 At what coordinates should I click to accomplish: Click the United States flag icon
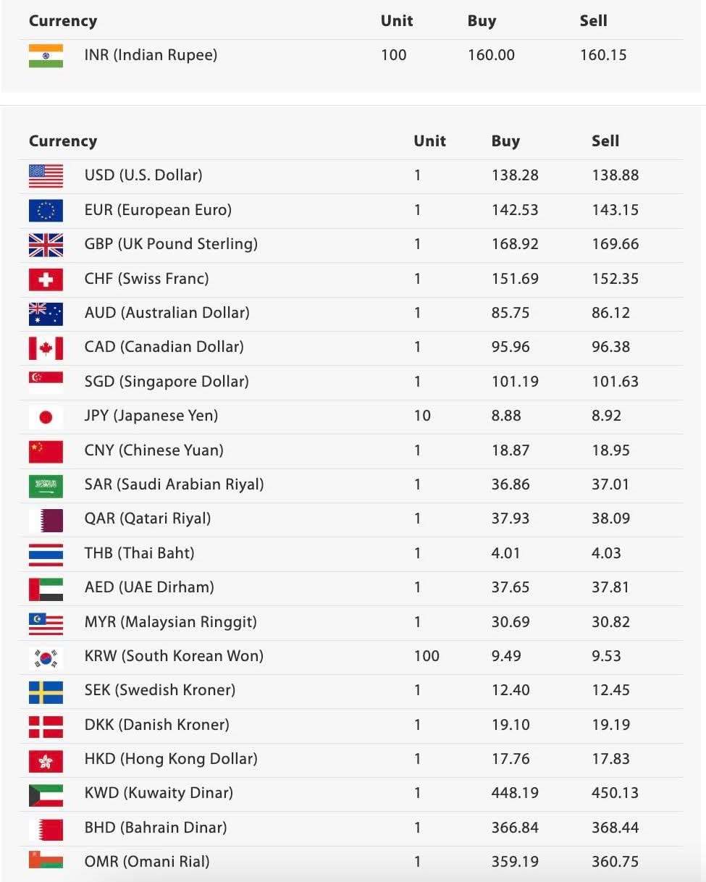point(46,176)
